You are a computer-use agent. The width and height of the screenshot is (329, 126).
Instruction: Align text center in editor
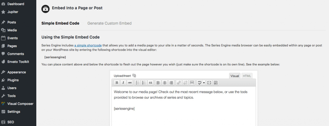pos(165,83)
